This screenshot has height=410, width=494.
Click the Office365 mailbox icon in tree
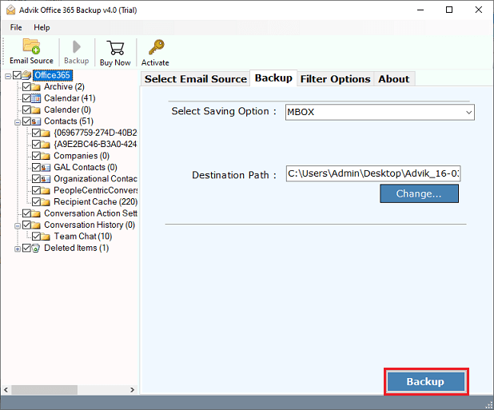pos(26,75)
